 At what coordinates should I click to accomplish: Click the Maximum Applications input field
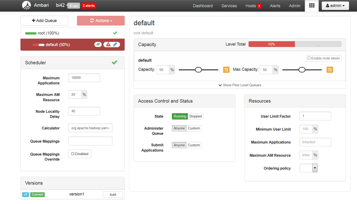coord(84,78)
